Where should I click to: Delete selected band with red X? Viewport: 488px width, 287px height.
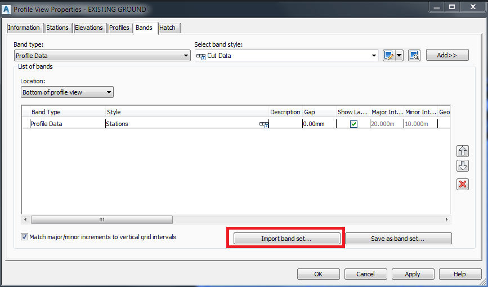463,184
